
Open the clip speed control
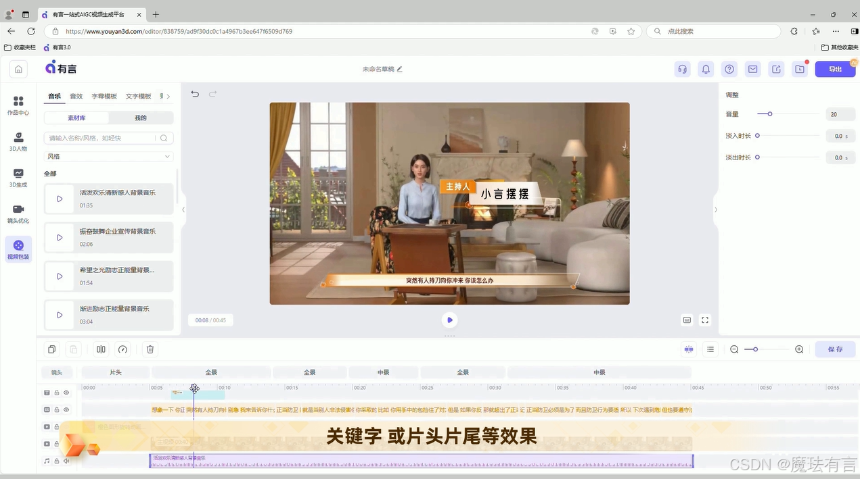122,349
